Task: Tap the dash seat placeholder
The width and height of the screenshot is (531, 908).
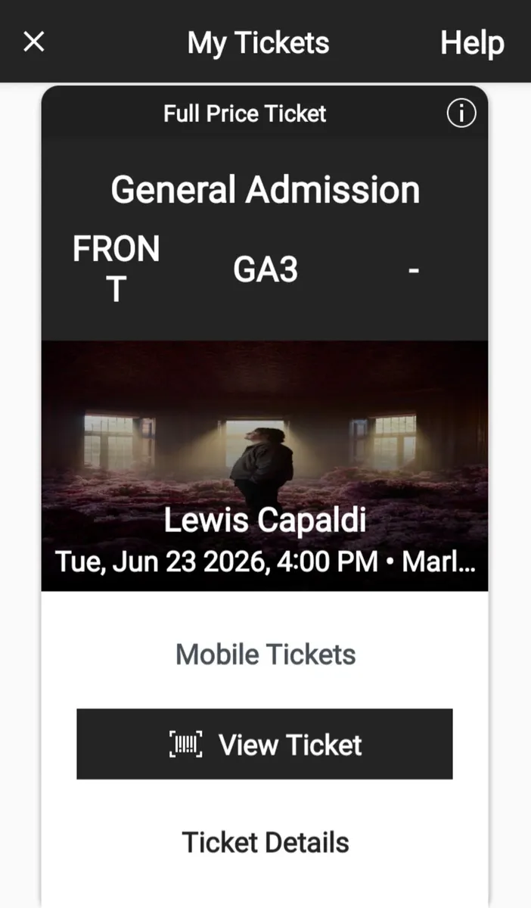Action: [x=414, y=270]
